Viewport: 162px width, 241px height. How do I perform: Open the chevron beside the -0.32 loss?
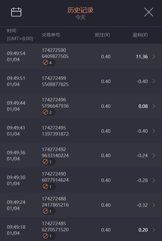click(154, 205)
